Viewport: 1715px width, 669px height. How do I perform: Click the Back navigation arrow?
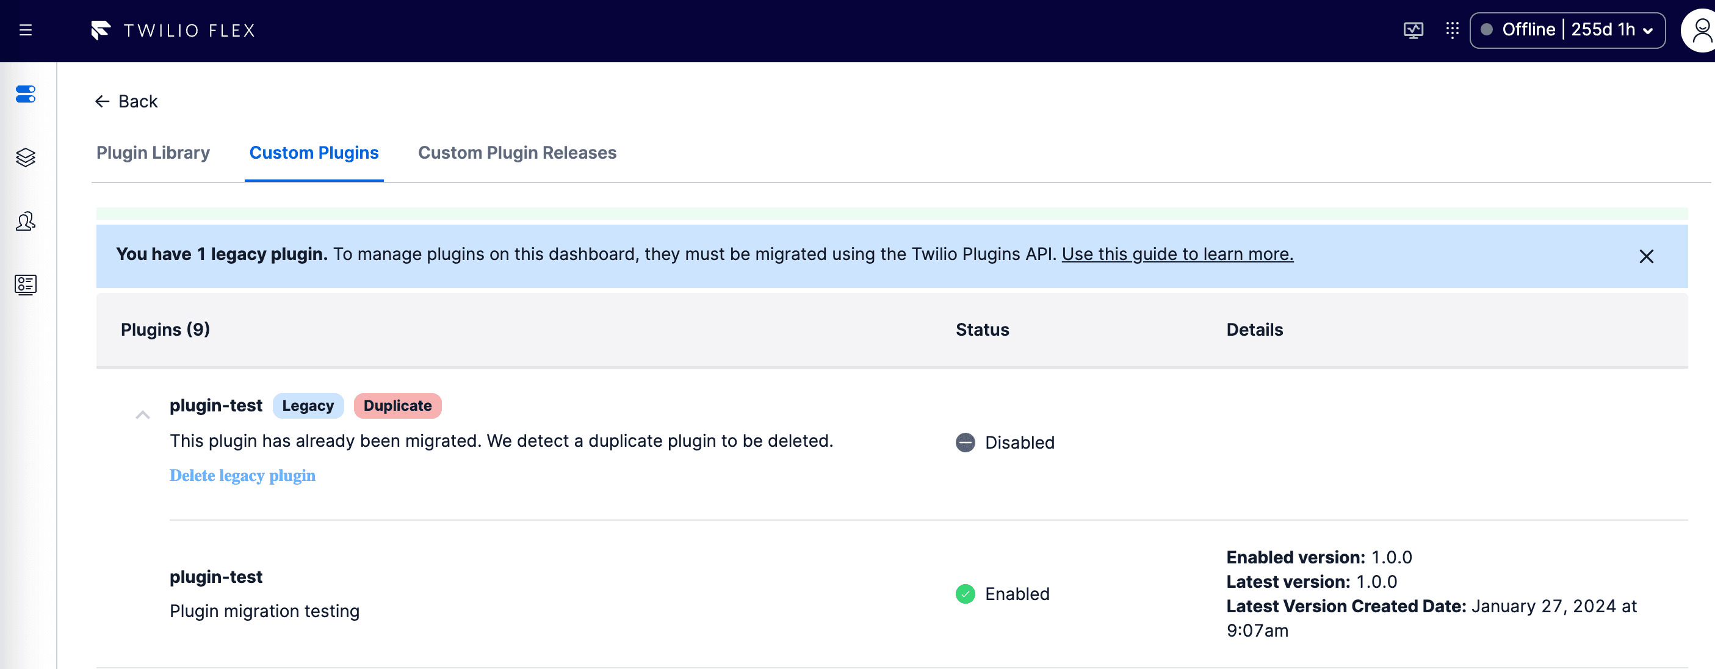click(101, 101)
